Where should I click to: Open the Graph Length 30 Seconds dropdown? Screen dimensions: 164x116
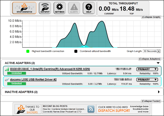tap(152, 51)
